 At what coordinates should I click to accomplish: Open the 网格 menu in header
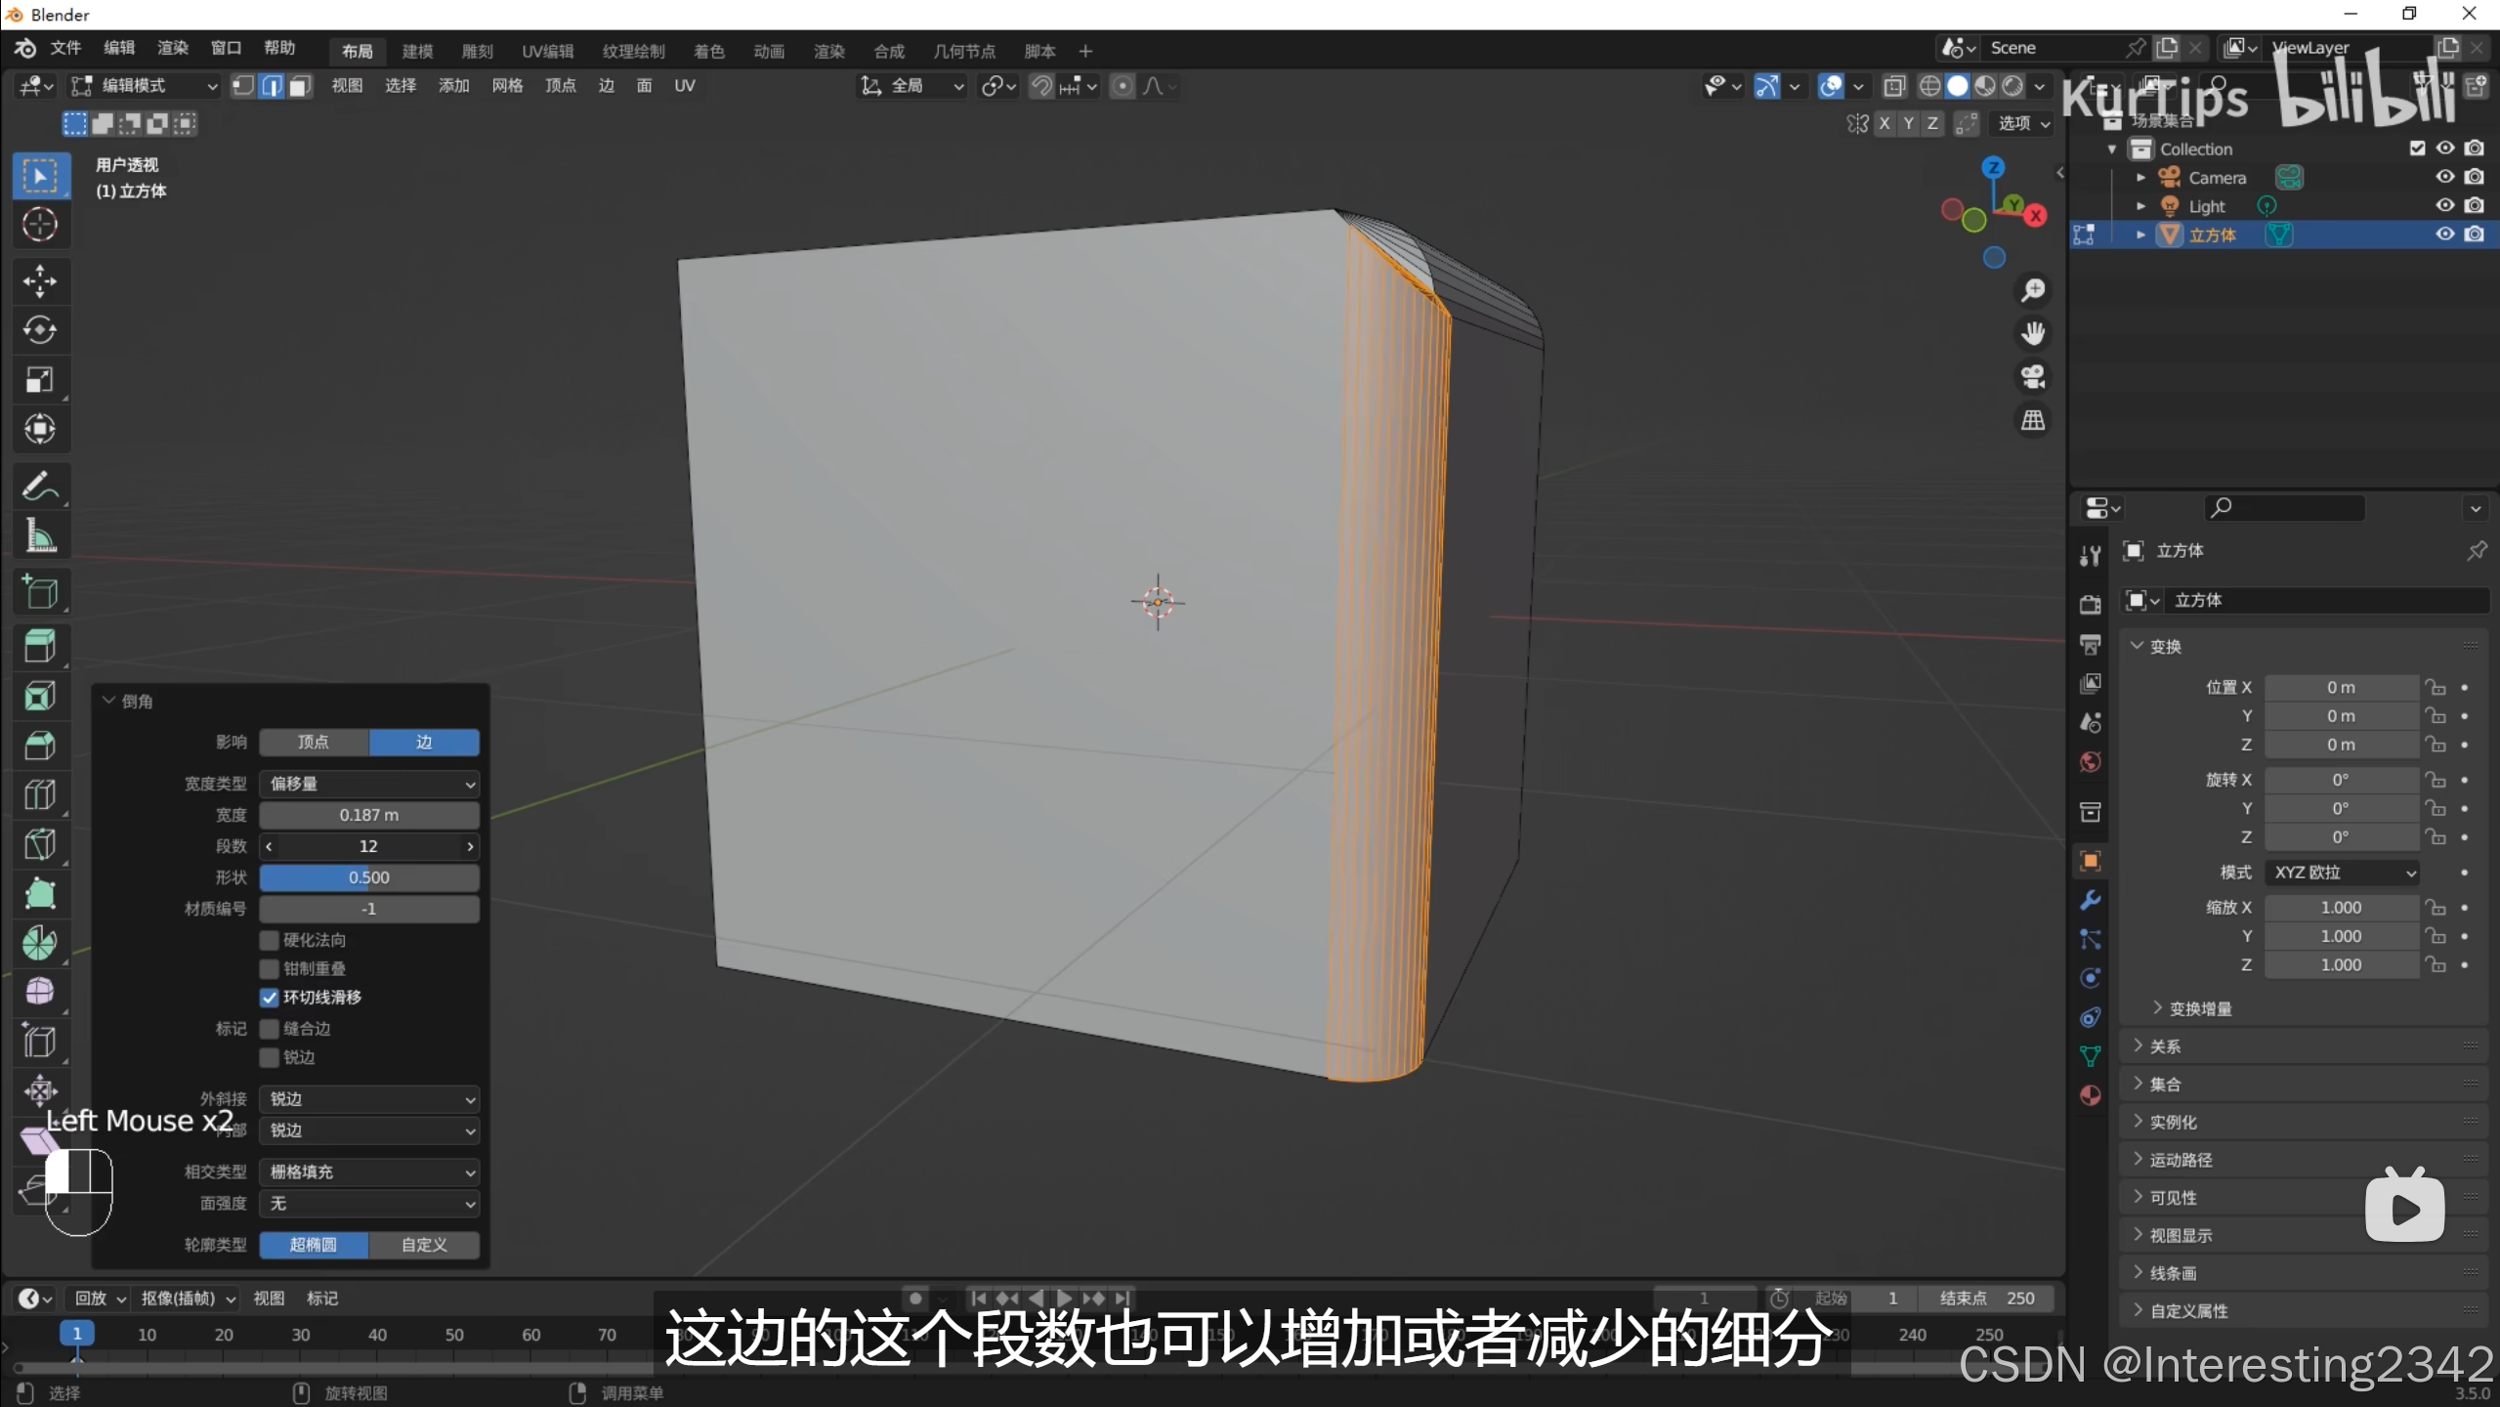coord(506,86)
